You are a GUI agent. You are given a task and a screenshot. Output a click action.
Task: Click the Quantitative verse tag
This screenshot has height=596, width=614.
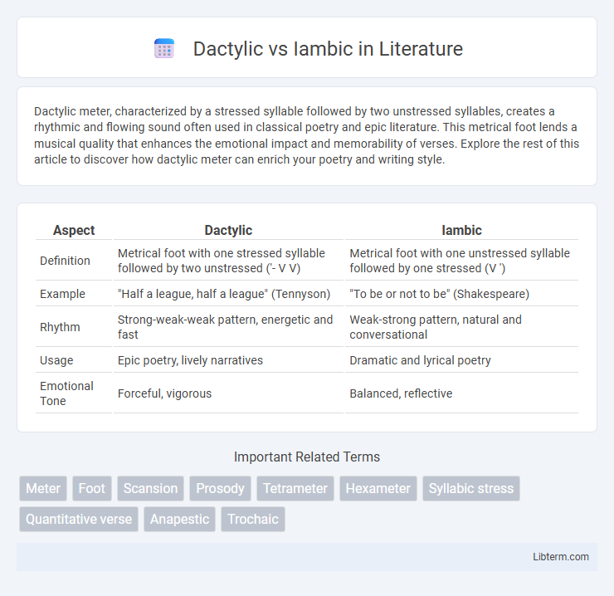pyautogui.click(x=79, y=519)
